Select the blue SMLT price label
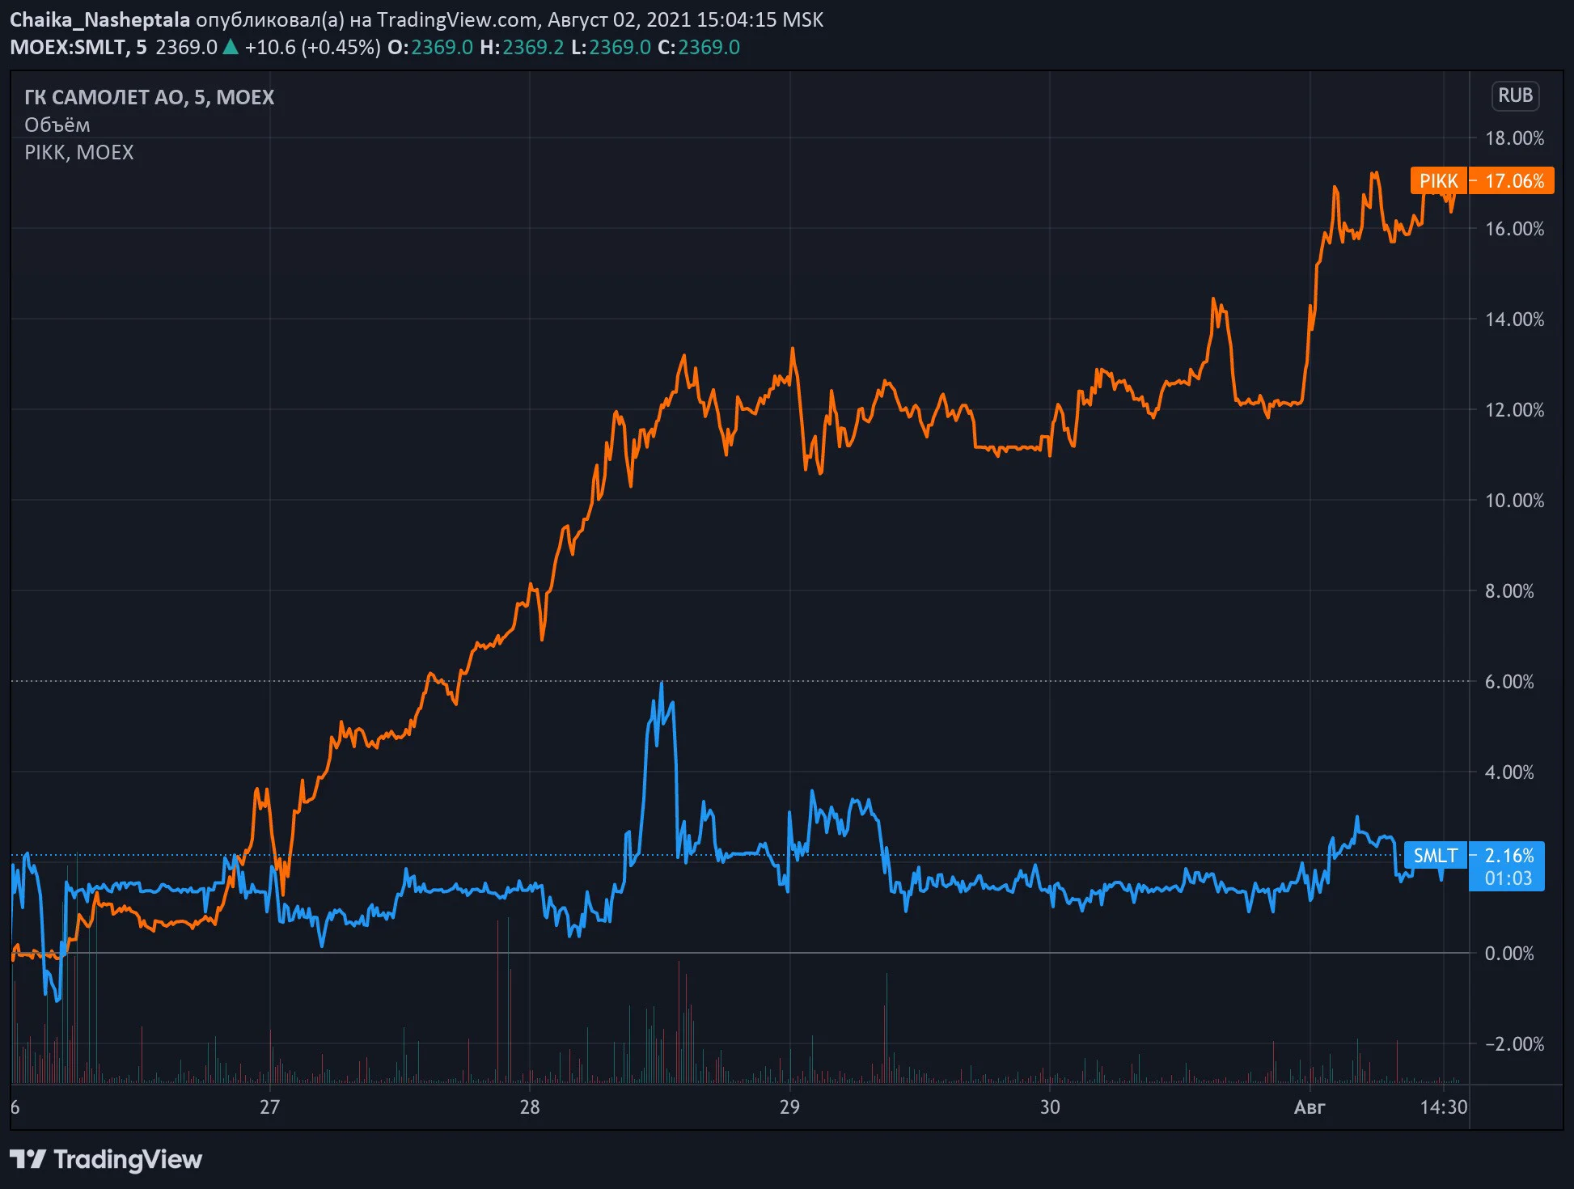The width and height of the screenshot is (1574, 1189). click(1435, 855)
